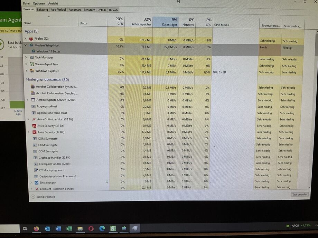
Task: Expand the Einstellungen process group
Action: [31, 182]
